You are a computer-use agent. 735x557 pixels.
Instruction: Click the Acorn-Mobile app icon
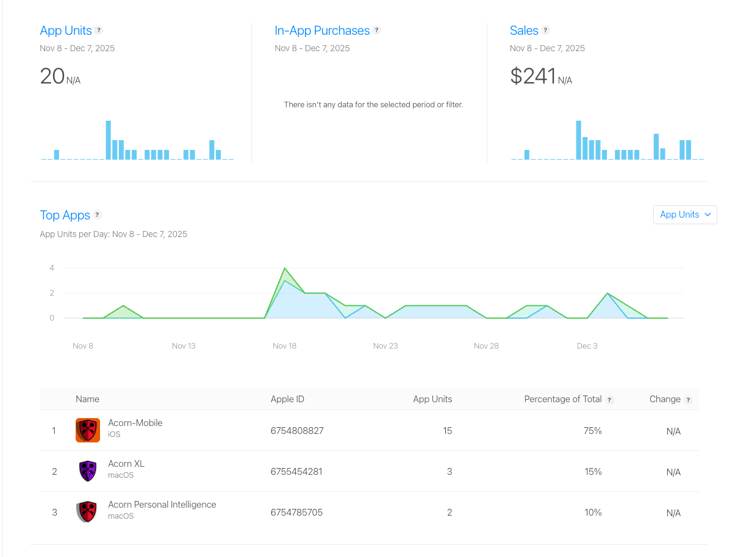(x=88, y=430)
